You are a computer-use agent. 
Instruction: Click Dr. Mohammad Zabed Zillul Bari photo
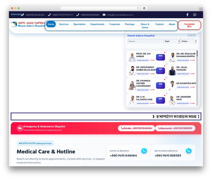point(132,71)
